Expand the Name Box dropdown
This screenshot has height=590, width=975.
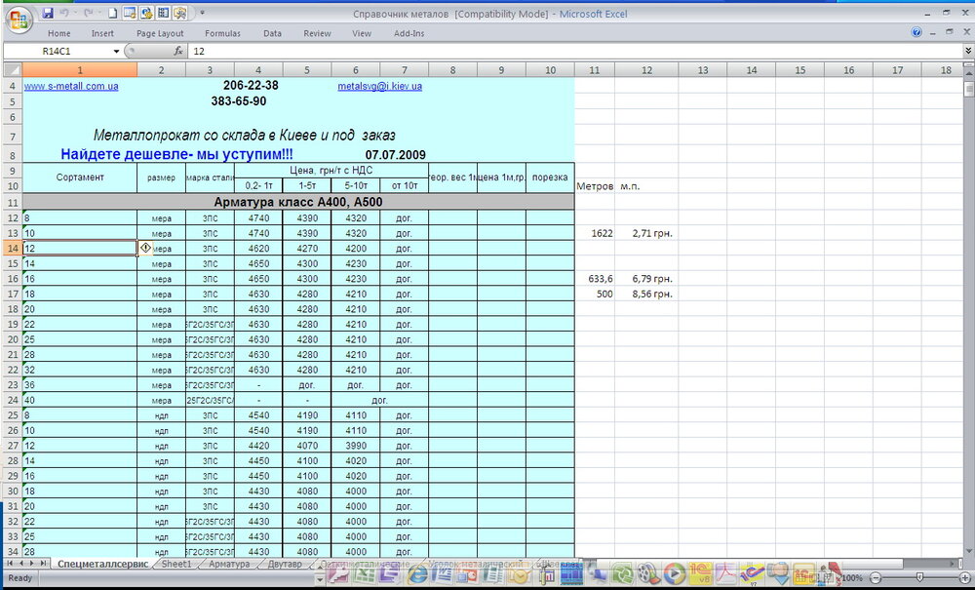116,51
